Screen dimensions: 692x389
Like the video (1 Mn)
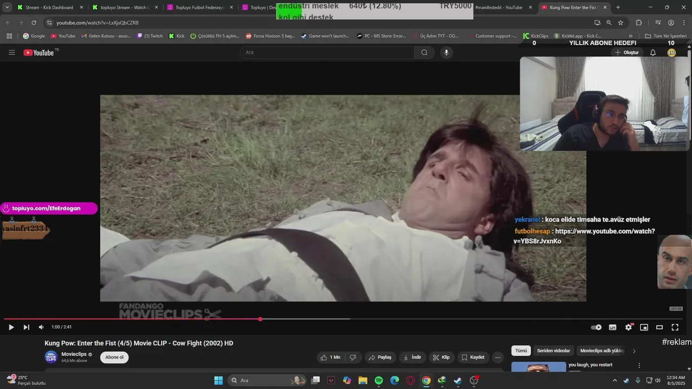coord(330,357)
